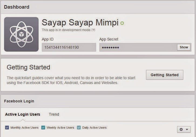Reveal the App Secret with Show button
Screen dimensions: 196x137
184,47
